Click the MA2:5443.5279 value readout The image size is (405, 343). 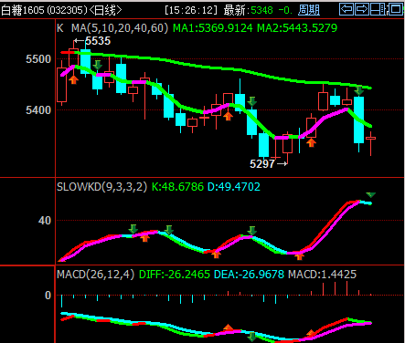297,28
